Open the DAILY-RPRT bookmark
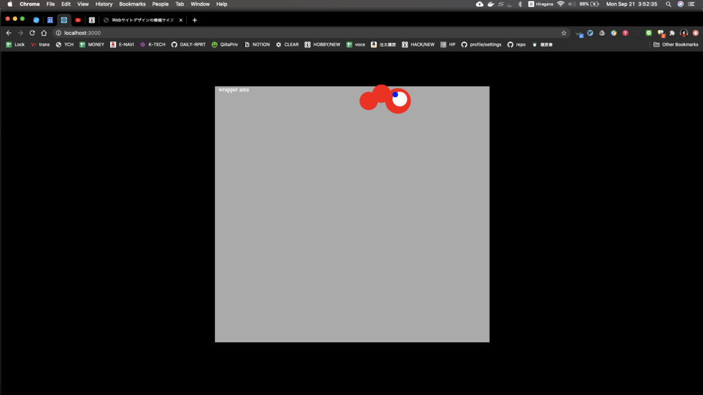 [x=188, y=44]
